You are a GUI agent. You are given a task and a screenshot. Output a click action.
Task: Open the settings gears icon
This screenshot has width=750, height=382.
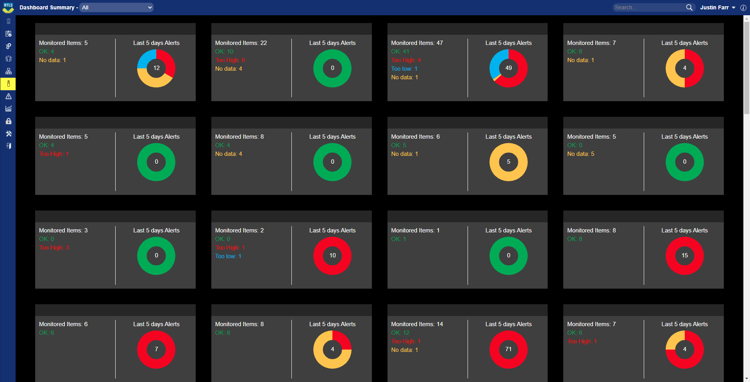[8, 46]
